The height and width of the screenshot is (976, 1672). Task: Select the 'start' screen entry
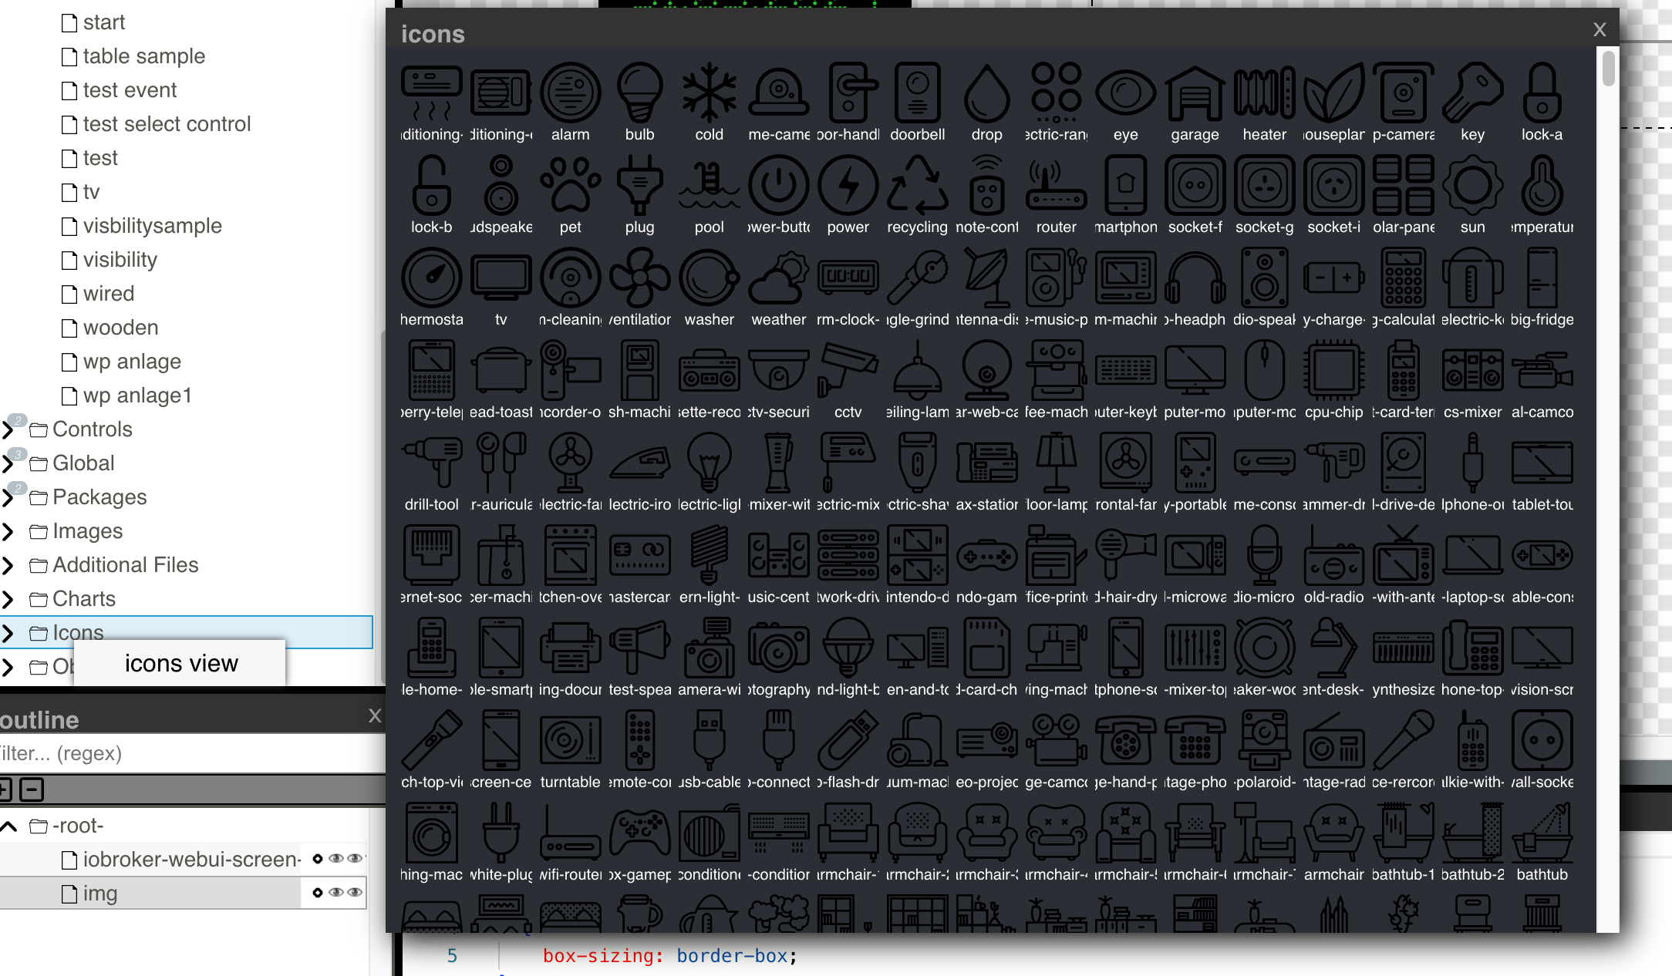(x=103, y=22)
